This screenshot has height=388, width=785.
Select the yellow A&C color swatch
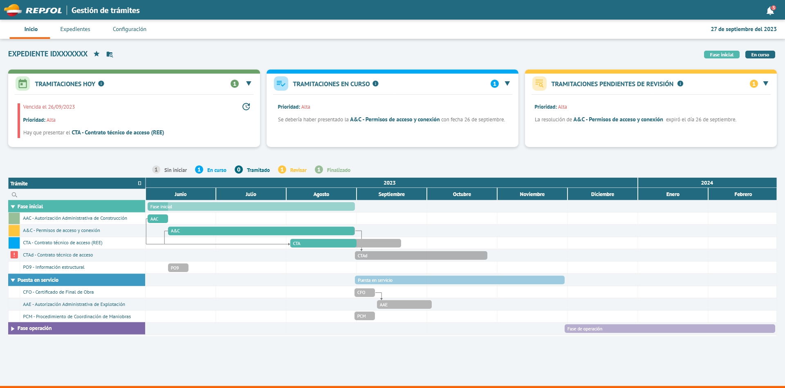tap(14, 230)
